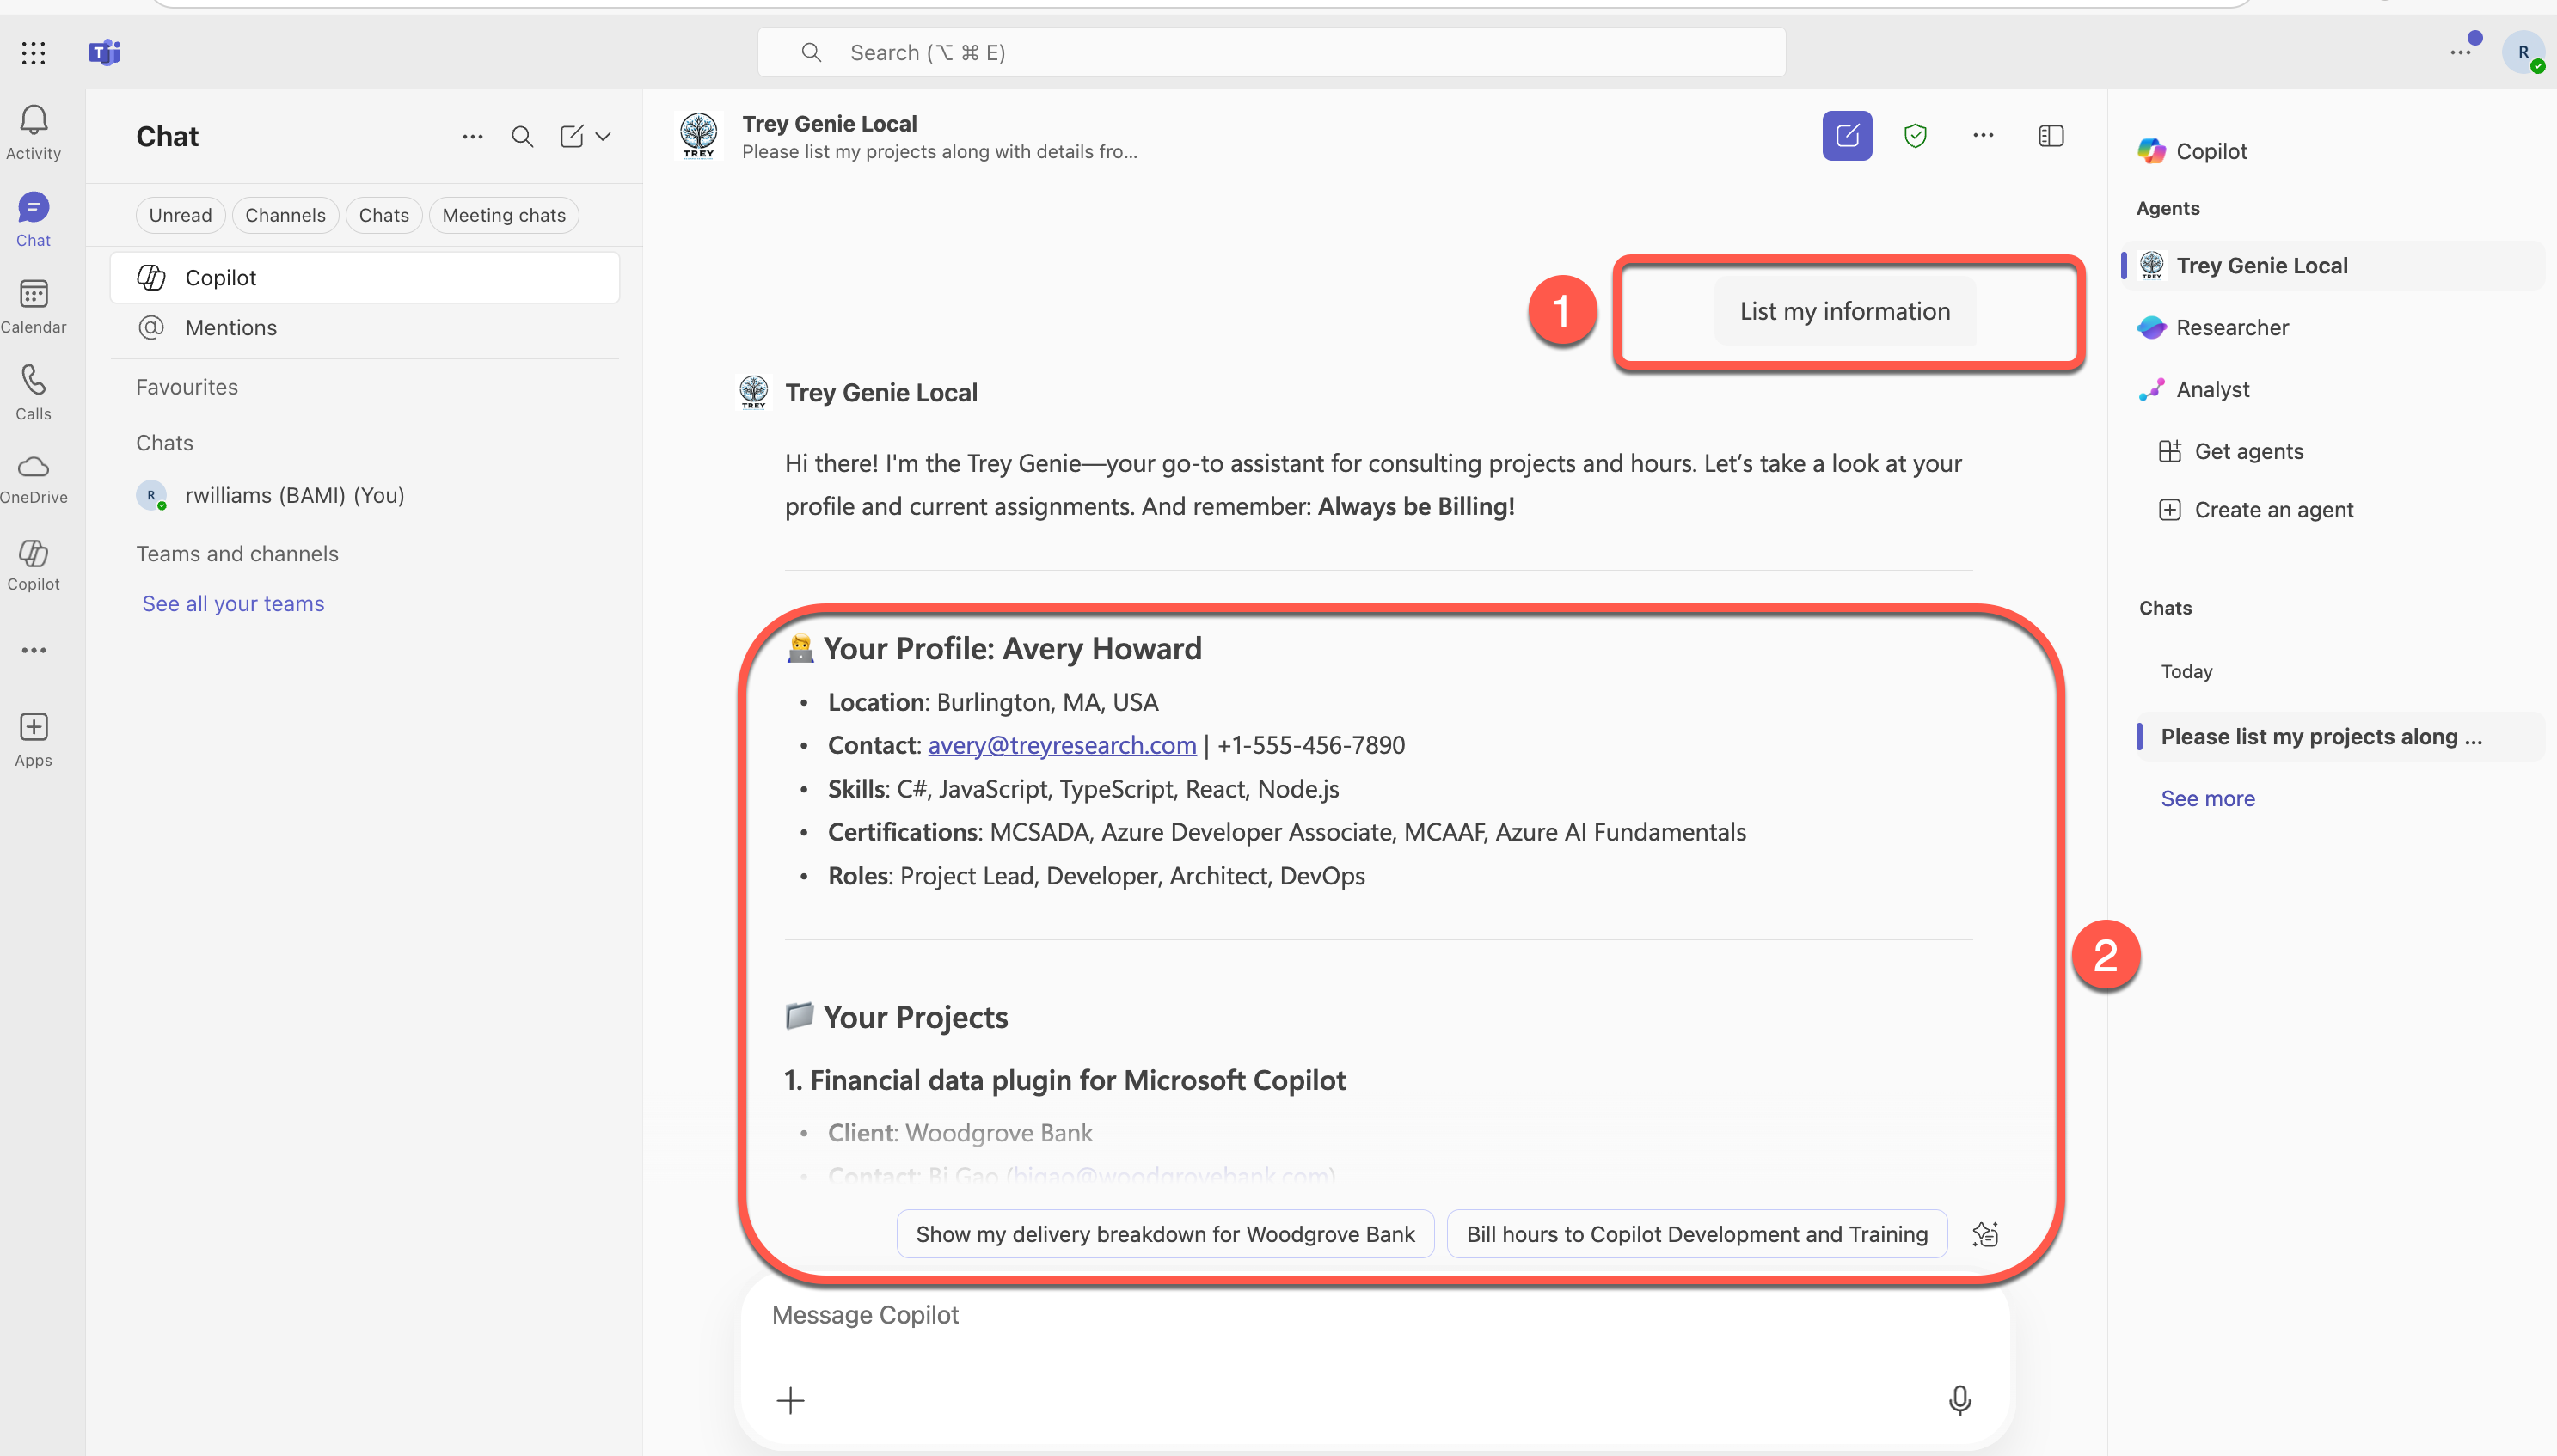Open Please list my projects along chat
Viewport: 2557px width, 1456px height.
[x=2340, y=736]
